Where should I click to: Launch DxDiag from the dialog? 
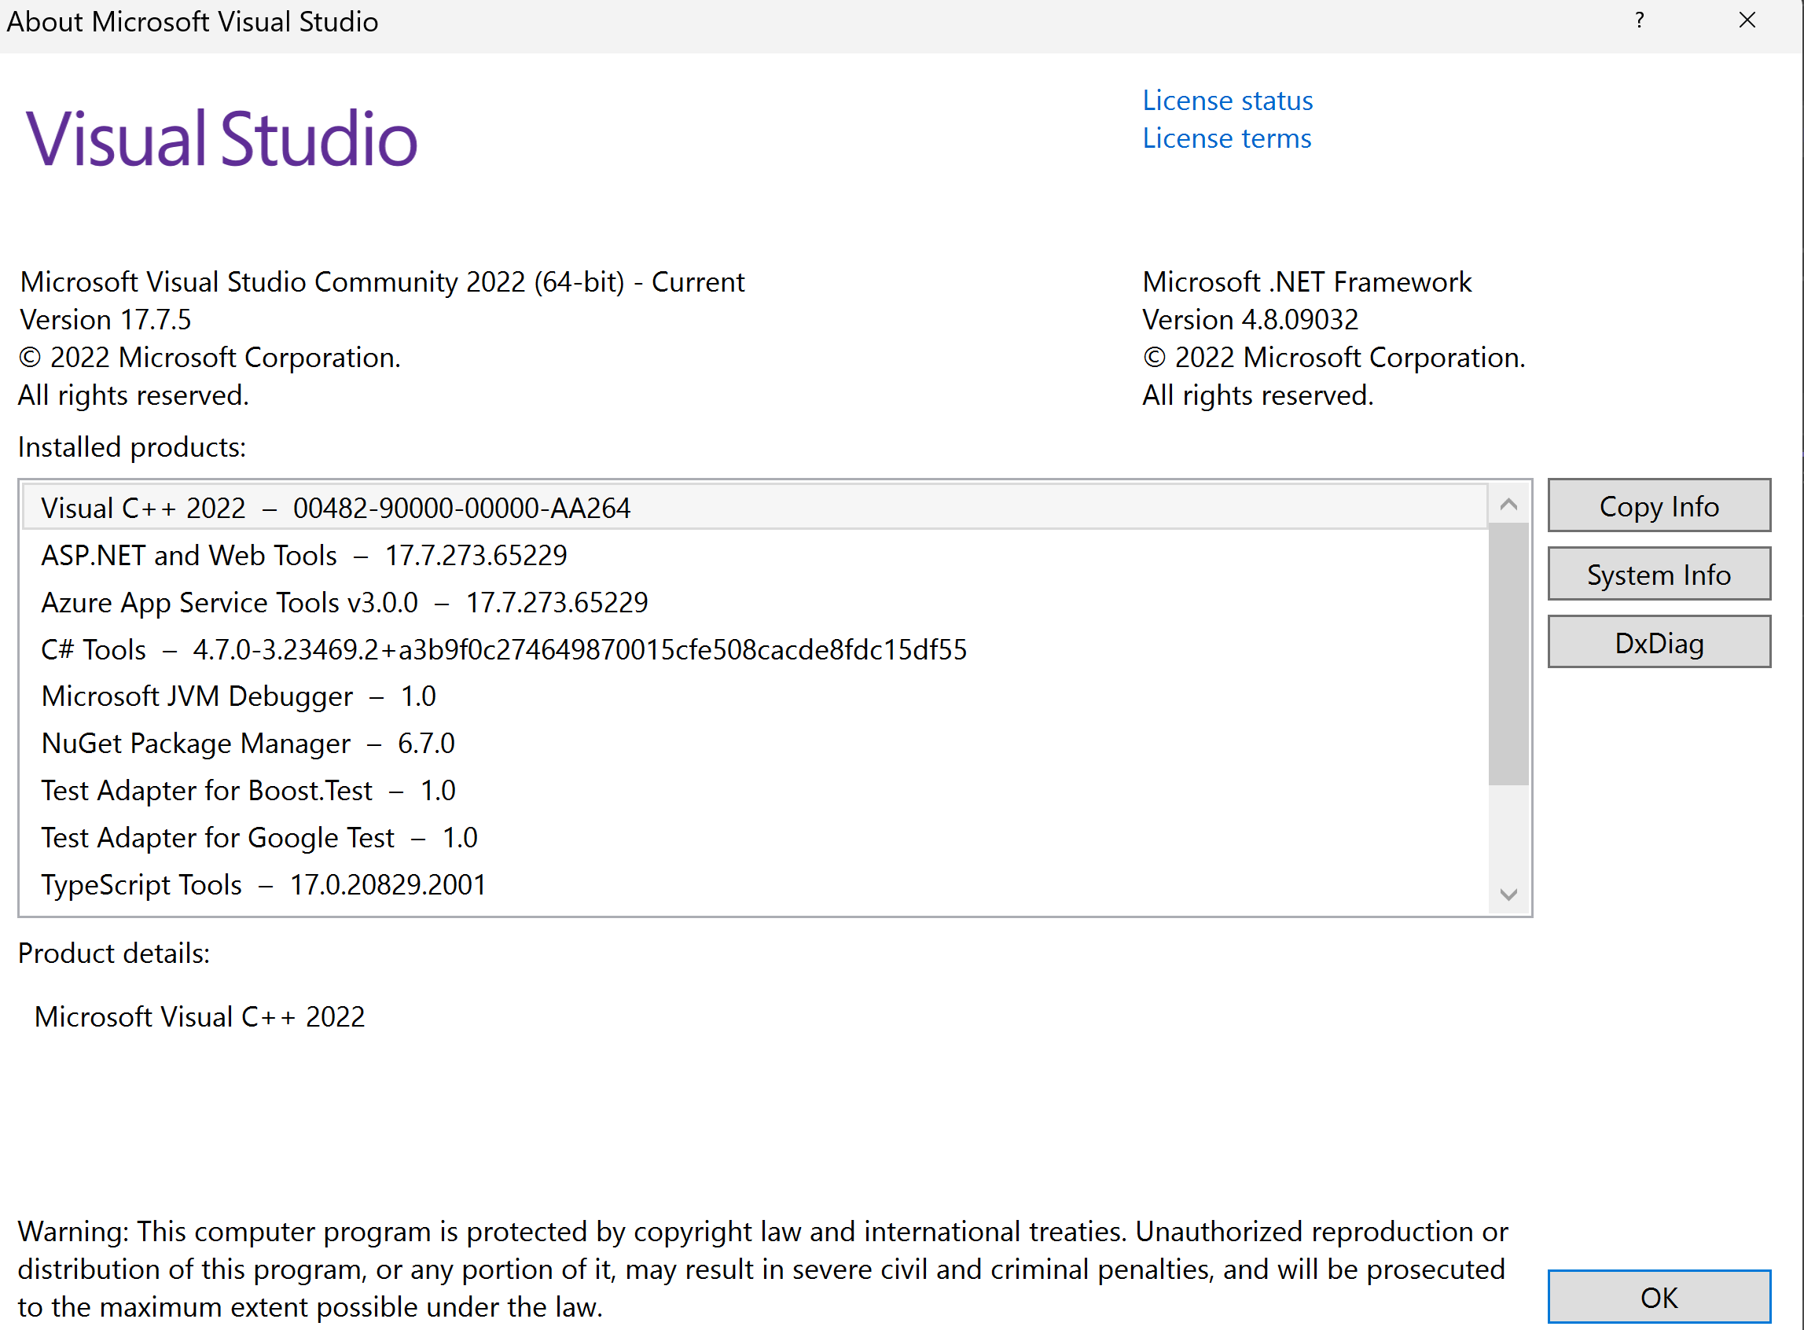(1659, 643)
